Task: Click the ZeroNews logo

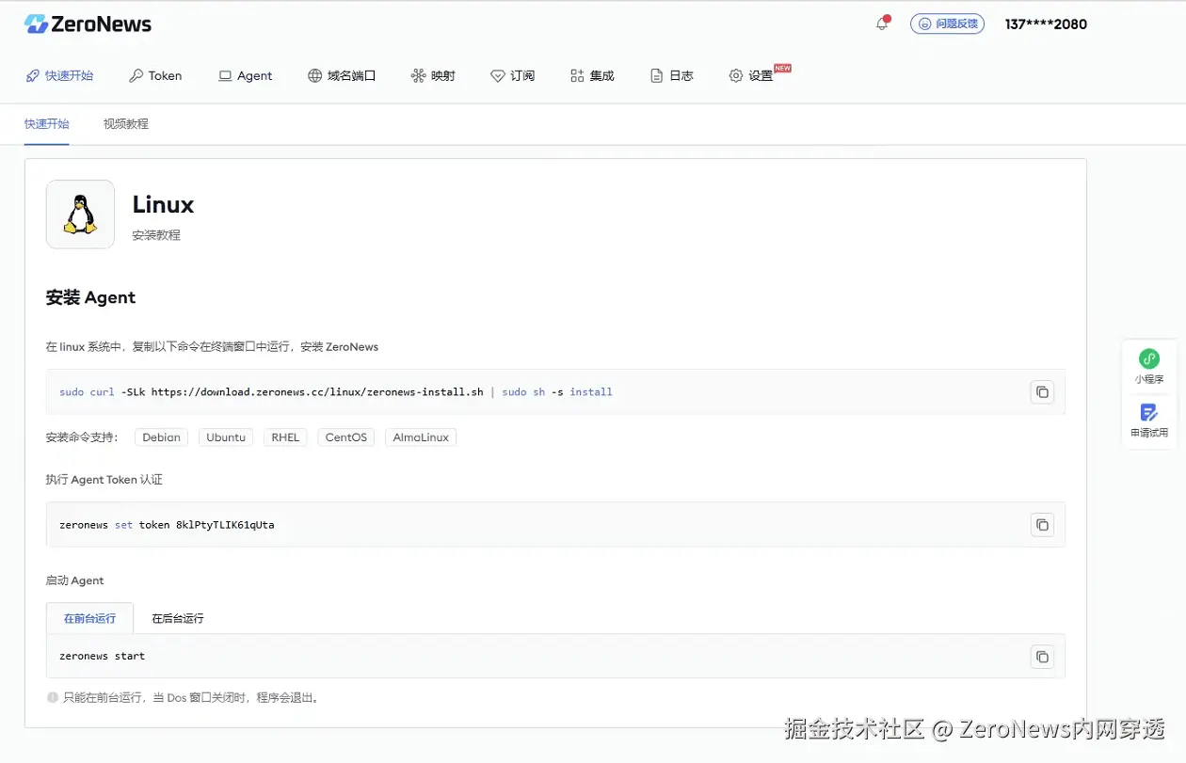Action: [x=88, y=24]
